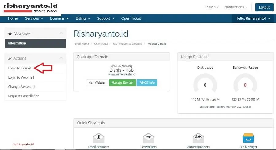Open My Products & Services breadcrumb
The height and width of the screenshot is (150, 276).
click(x=128, y=44)
